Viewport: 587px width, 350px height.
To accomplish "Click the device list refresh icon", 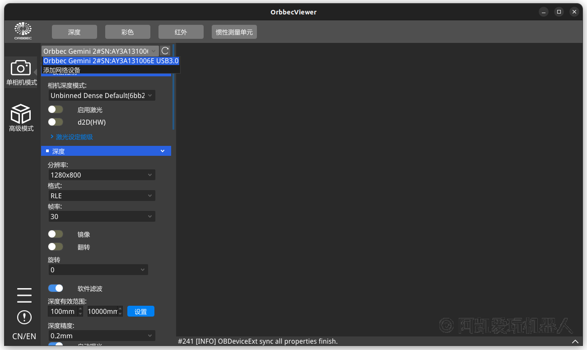I will pos(165,51).
